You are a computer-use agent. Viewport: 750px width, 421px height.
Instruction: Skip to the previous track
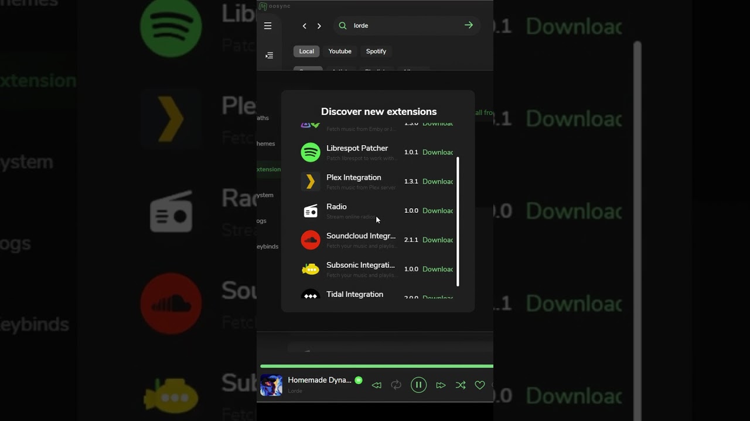coord(377,385)
